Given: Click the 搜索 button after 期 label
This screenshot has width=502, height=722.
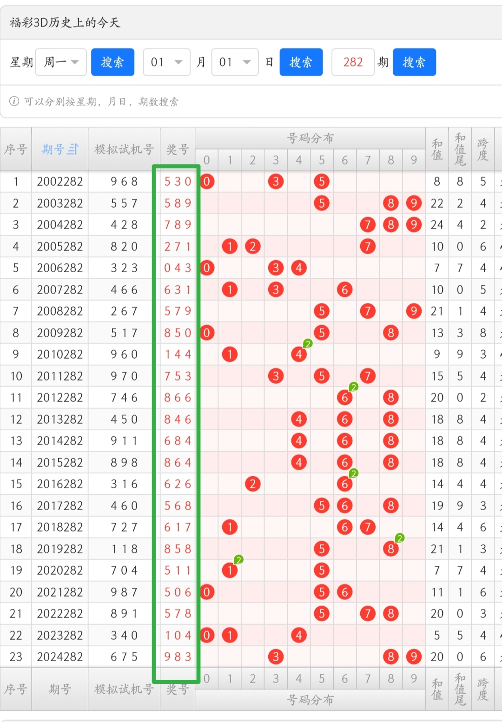Looking at the screenshot, I should click(414, 62).
